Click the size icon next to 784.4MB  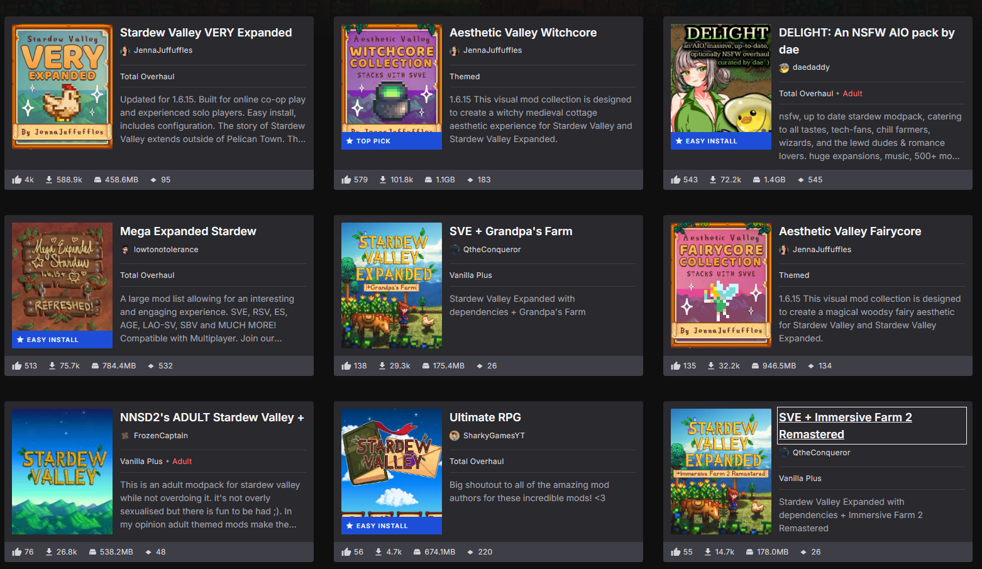pyautogui.click(x=95, y=366)
